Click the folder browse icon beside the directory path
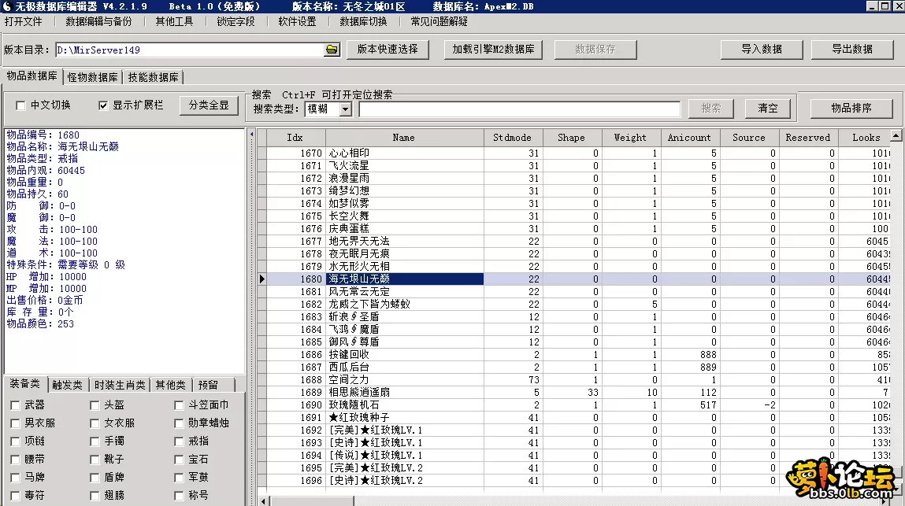Image resolution: width=905 pixels, height=506 pixels. pyautogui.click(x=332, y=50)
